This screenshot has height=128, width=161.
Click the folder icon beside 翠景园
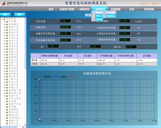click(7, 107)
